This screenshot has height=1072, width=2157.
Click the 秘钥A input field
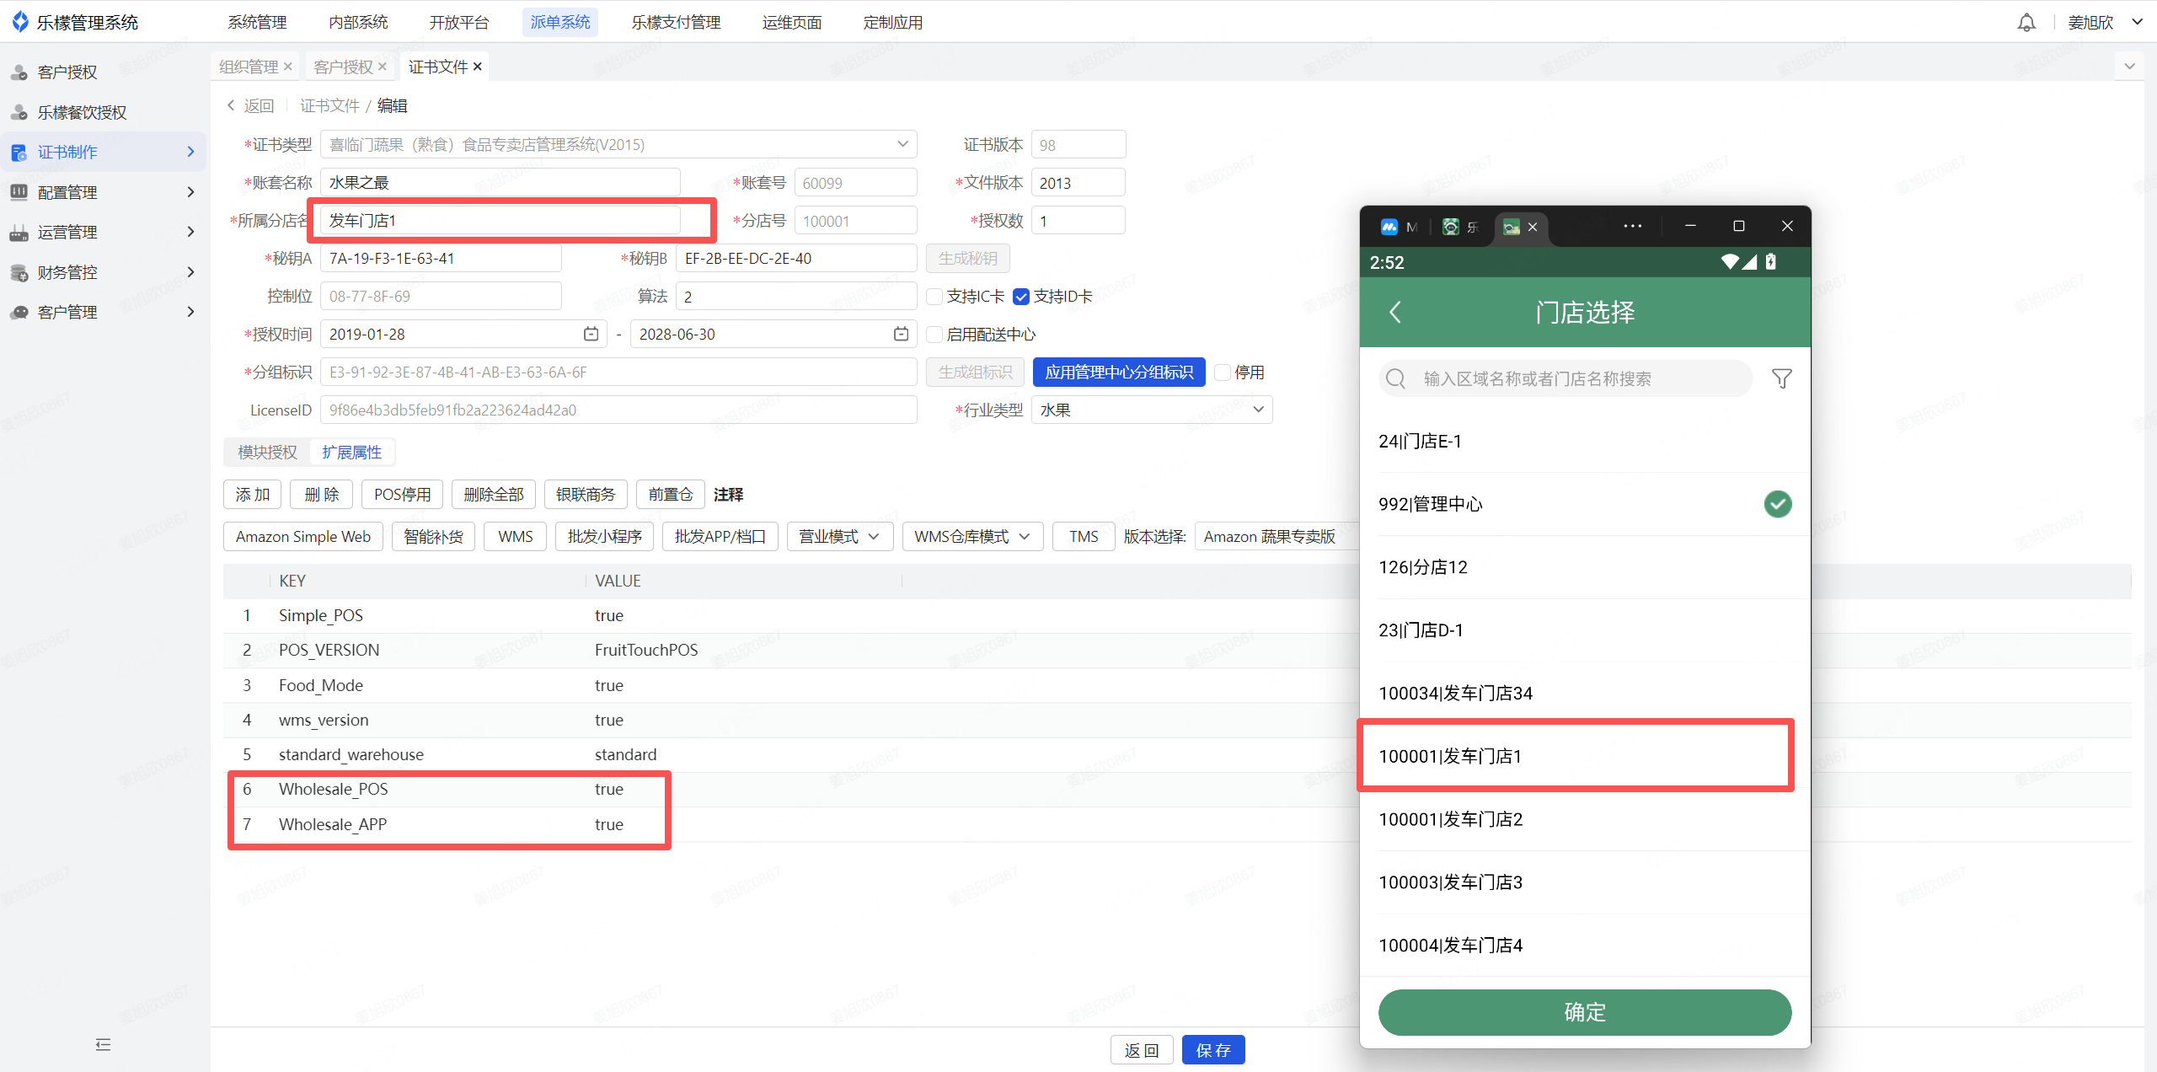tap(441, 259)
